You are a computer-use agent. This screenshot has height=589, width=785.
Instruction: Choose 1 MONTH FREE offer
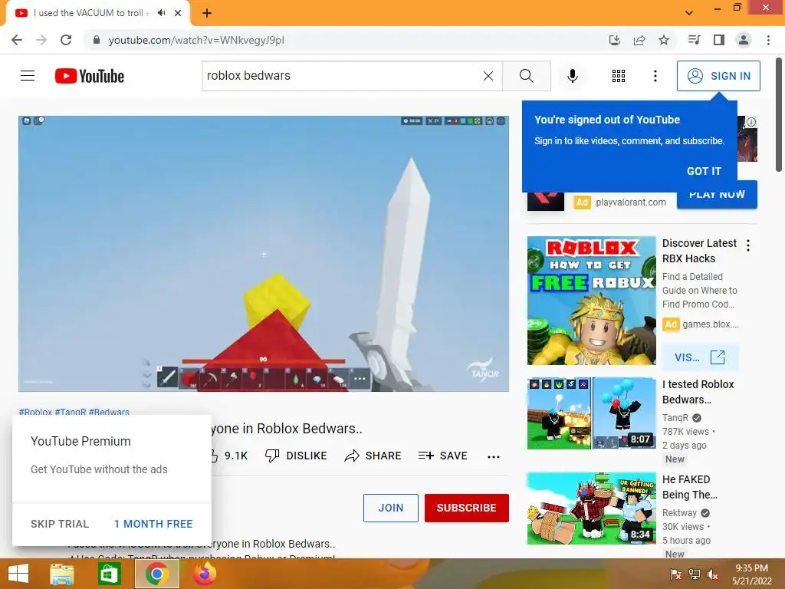pos(153,524)
